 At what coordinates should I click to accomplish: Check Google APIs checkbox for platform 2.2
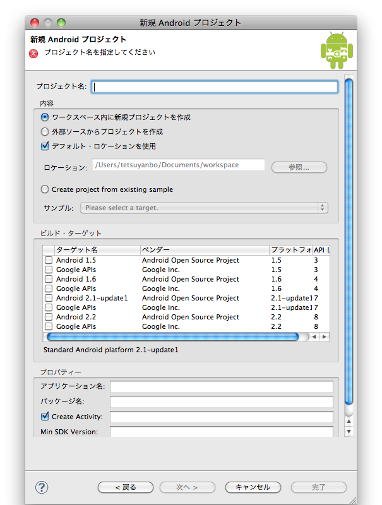pyautogui.click(x=49, y=326)
